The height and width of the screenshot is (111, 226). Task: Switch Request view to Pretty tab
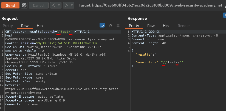coord(8,26)
